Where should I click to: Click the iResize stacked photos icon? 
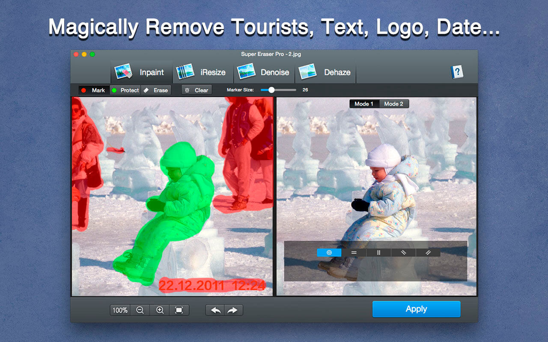tap(186, 71)
